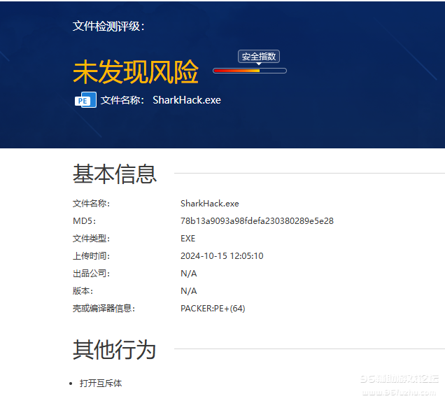
Task: Click the MD5 field label
Action: (84, 221)
